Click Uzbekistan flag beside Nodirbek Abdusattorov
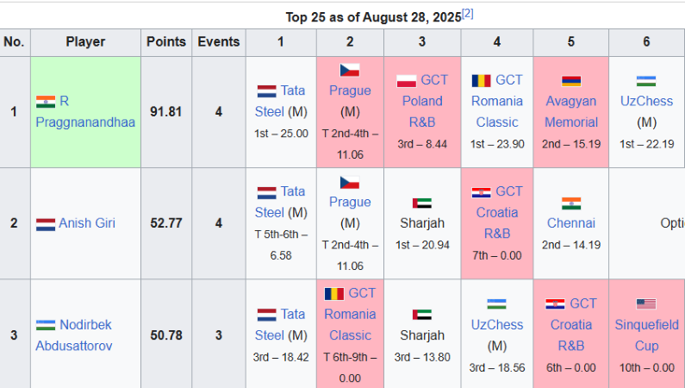Image resolution: width=685 pixels, height=388 pixels. pos(46,325)
